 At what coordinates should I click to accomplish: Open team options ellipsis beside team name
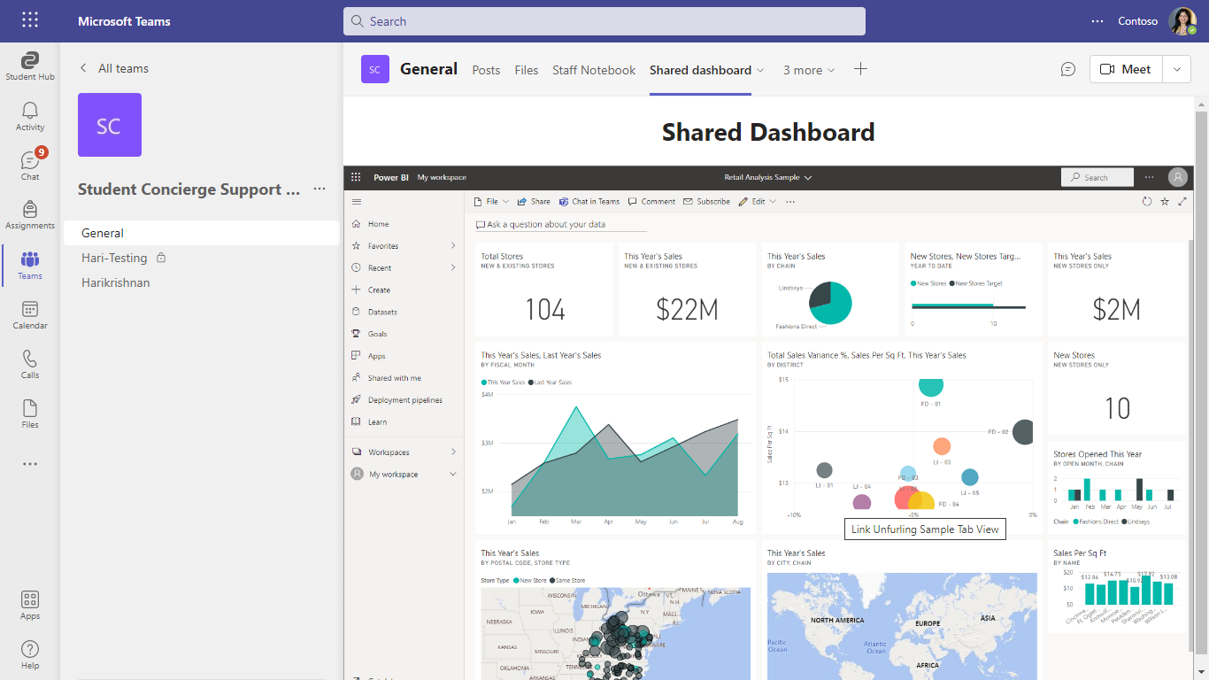(x=320, y=189)
